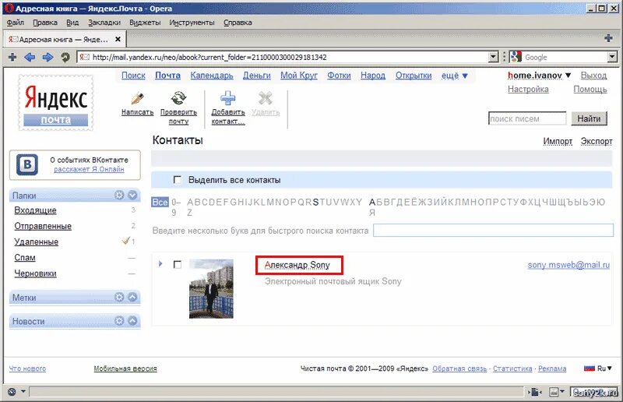The image size is (623, 402).
Task: Click the Выход logout link
Action: (x=593, y=75)
